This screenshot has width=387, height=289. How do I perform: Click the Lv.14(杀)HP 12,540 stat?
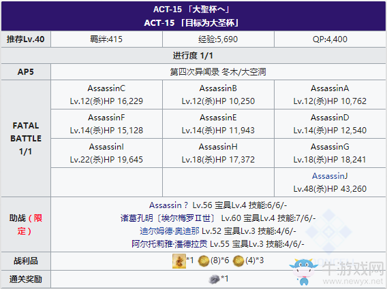pyautogui.click(x=330, y=131)
